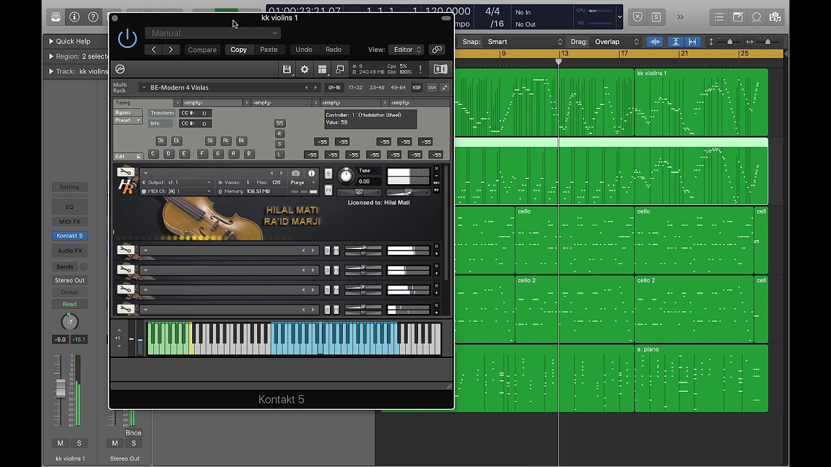Screen dimensions: 831x467
Task: Mute the first Kontakt instrument M button
Action: click(328, 190)
